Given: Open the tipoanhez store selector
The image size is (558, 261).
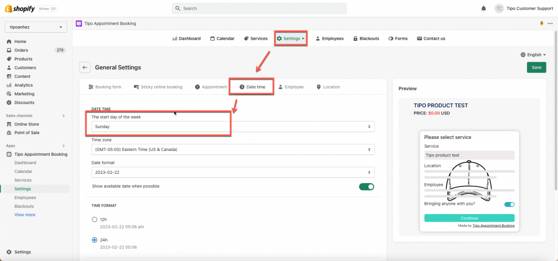Looking at the screenshot, I should (x=36, y=27).
